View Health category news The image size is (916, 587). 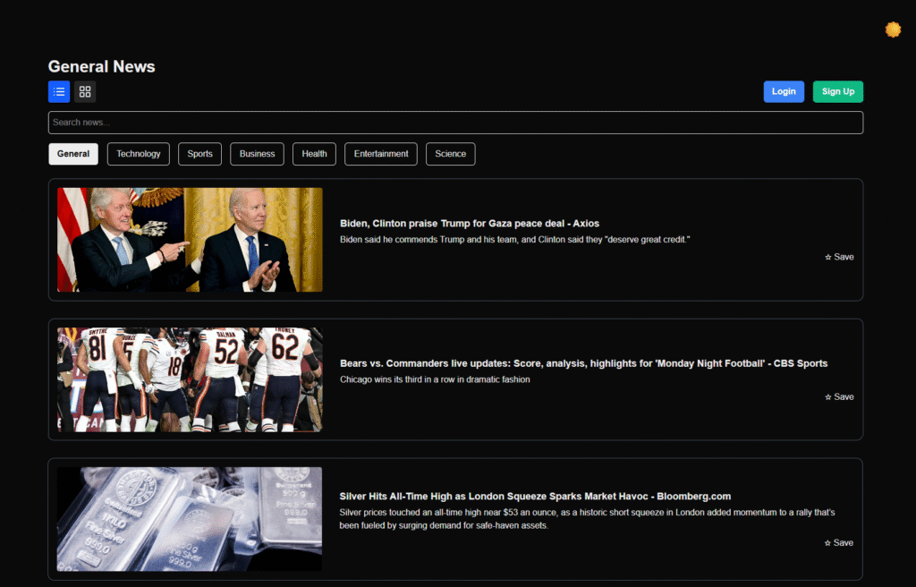[x=314, y=153]
